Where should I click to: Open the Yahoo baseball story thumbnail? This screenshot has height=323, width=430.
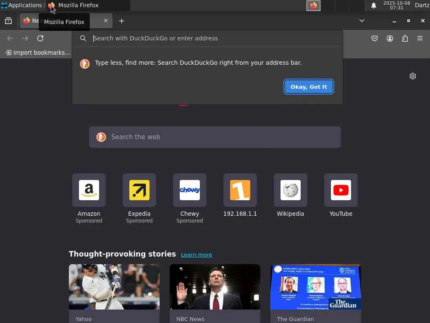[114, 287]
